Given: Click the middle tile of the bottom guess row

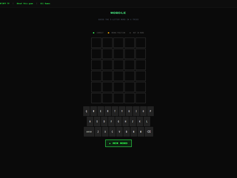Looking at the screenshot, I should pyautogui.click(x=118, y=98).
